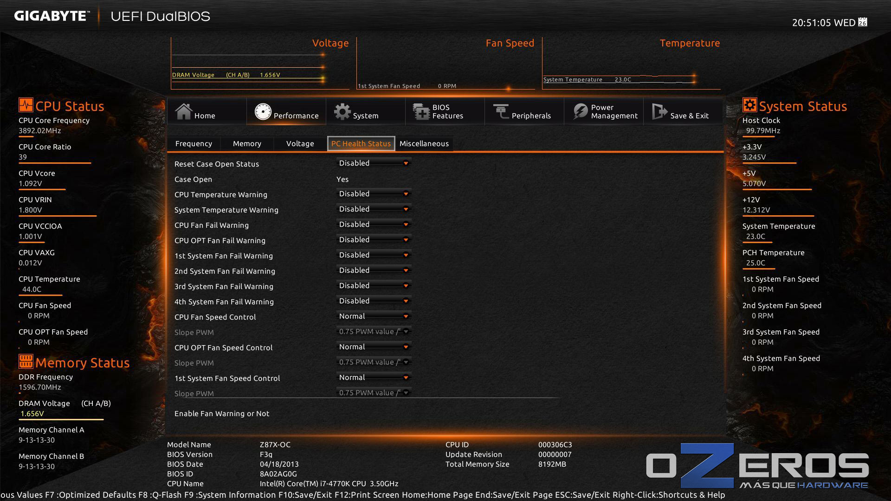Click the Memory Status module icon
The image size is (891, 501).
pos(26,361)
